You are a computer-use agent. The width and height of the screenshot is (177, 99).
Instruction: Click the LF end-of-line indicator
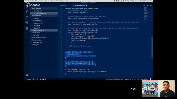pos(139,79)
